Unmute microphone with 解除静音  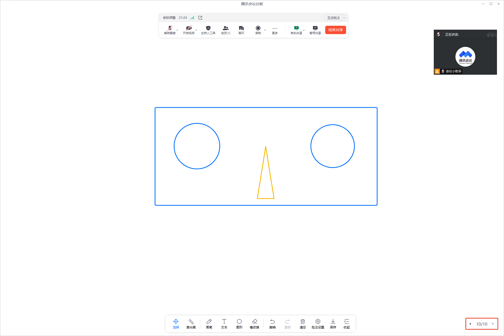[170, 30]
